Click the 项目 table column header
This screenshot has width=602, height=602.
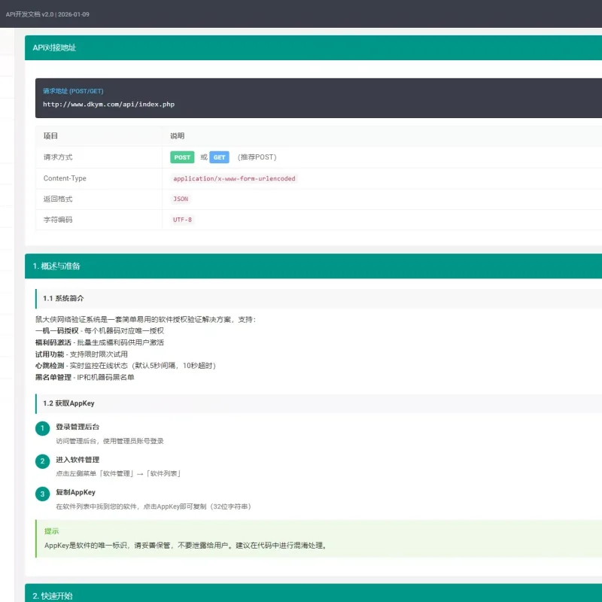50,136
